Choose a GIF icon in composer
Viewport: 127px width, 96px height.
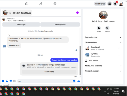(x=14, y=81)
